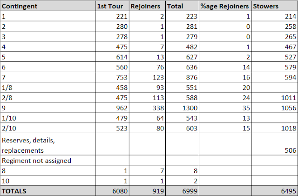The width and height of the screenshot is (298, 196).
Task: Click Rejoiners value 123
Action: [x=158, y=77]
